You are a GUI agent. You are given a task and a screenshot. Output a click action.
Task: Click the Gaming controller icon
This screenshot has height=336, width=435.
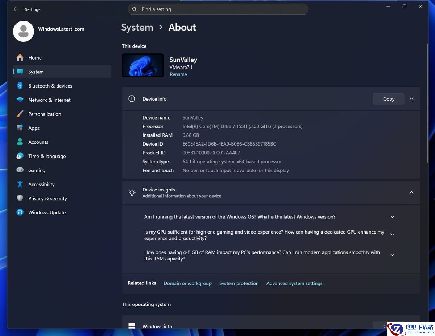(x=20, y=170)
